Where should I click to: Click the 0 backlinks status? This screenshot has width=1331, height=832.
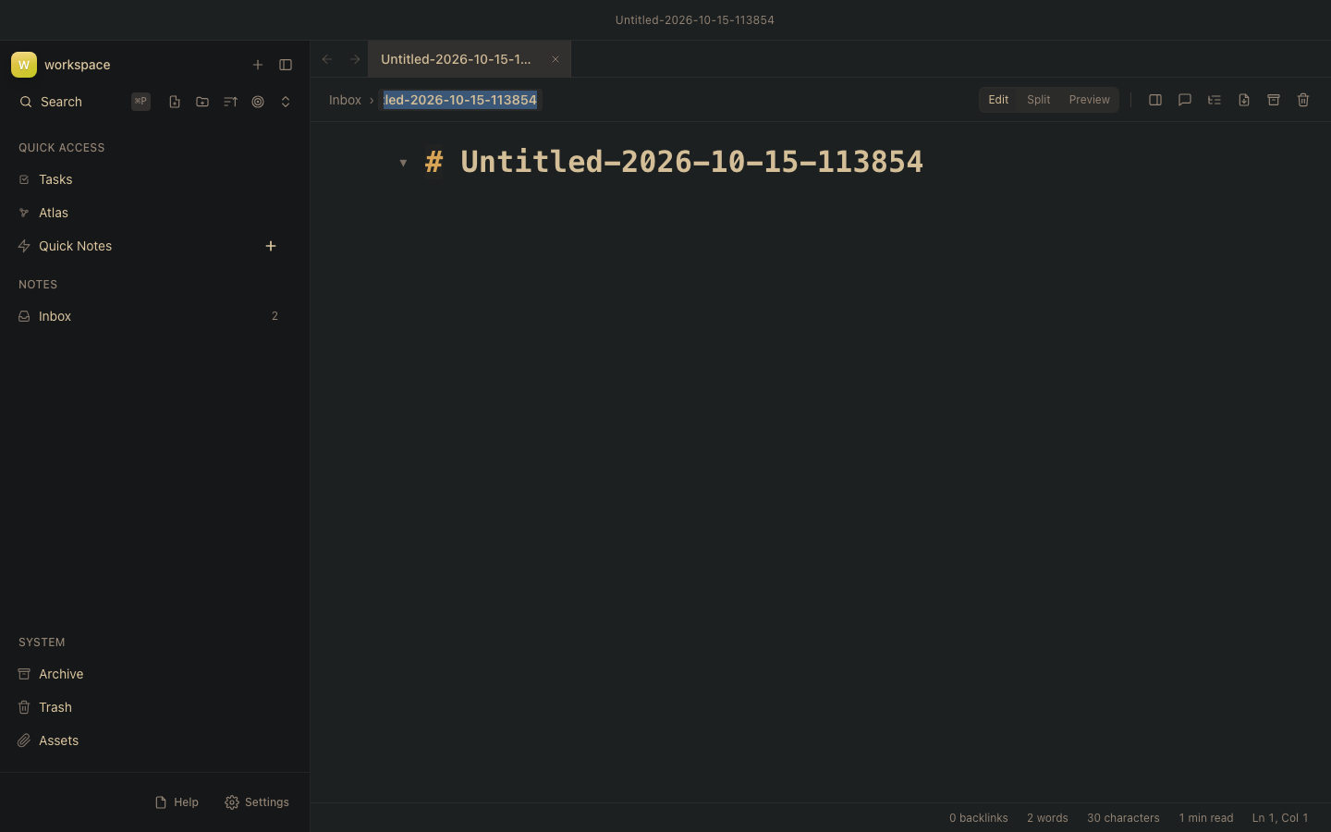[979, 818]
